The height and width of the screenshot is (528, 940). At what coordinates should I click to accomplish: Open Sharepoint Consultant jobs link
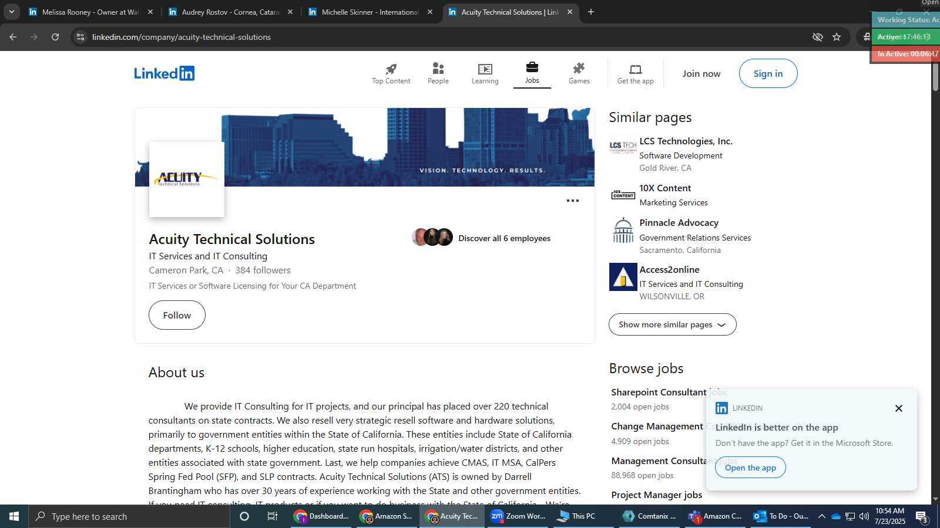click(669, 392)
